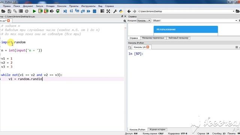
Task: Open the Проекты menu
Action: 74,6
